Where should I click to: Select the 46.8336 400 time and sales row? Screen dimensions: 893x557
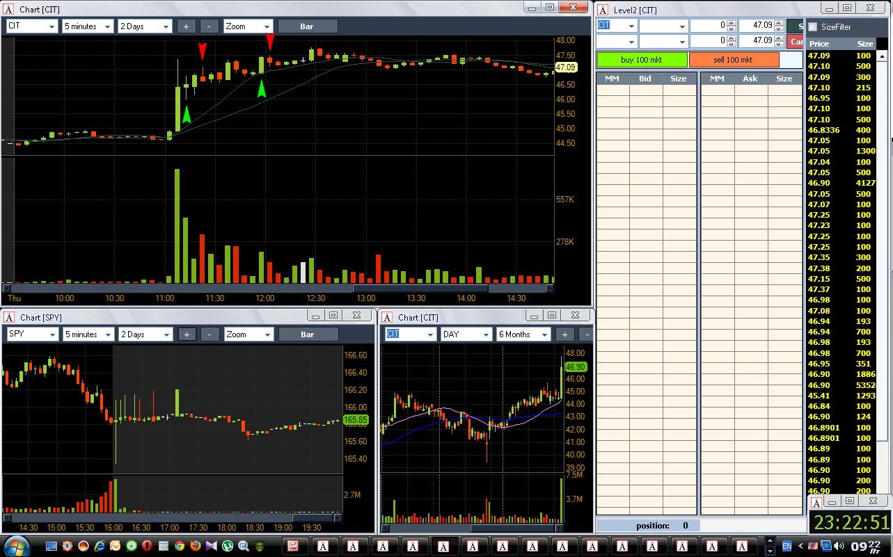841,130
